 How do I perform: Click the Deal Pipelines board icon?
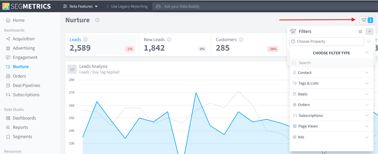[x=8, y=85]
